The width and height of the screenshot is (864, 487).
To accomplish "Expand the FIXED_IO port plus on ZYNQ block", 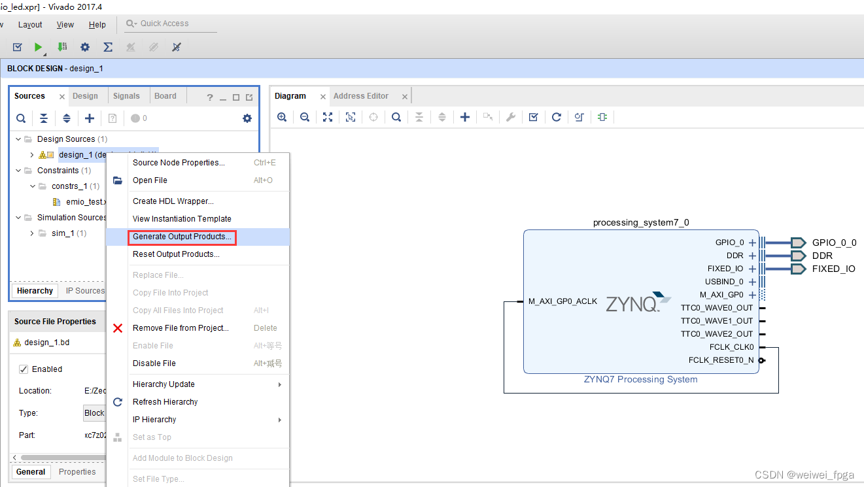I will click(752, 269).
